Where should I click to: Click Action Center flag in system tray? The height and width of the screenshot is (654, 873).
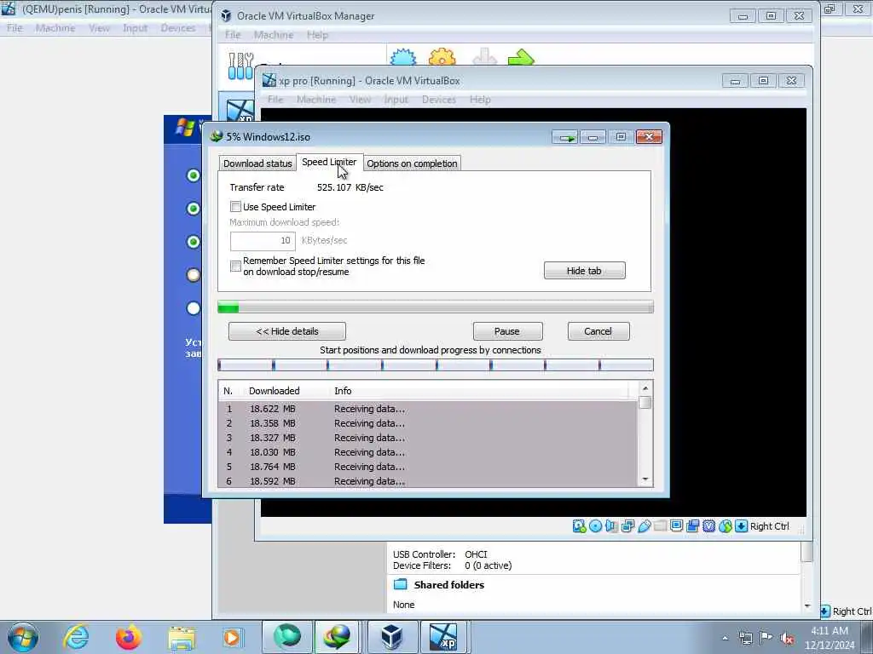point(766,638)
